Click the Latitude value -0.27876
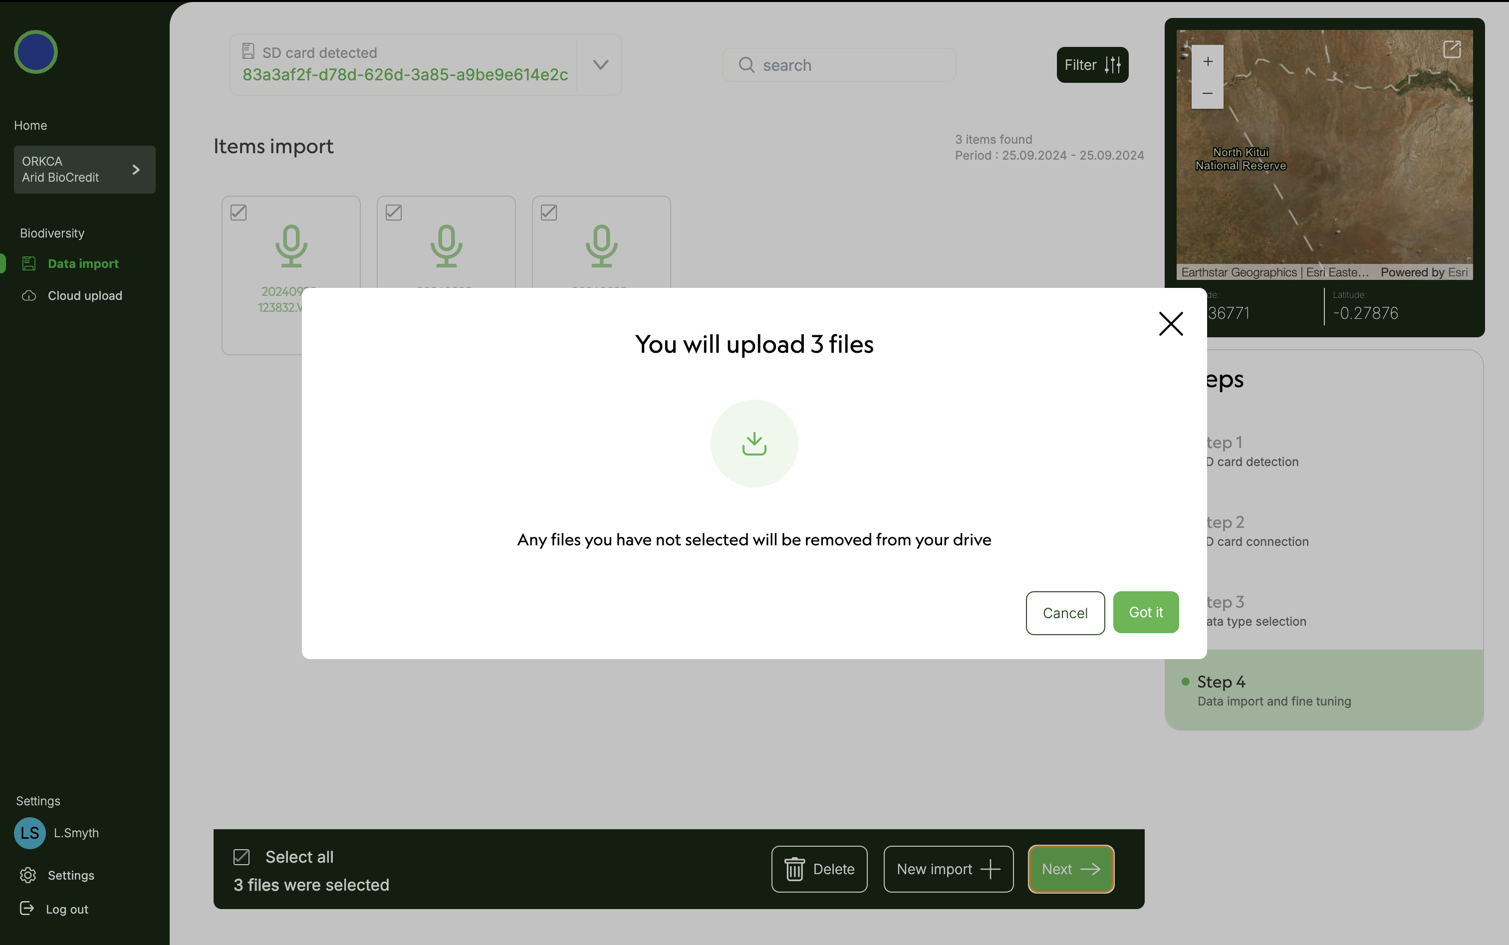 pos(1365,313)
